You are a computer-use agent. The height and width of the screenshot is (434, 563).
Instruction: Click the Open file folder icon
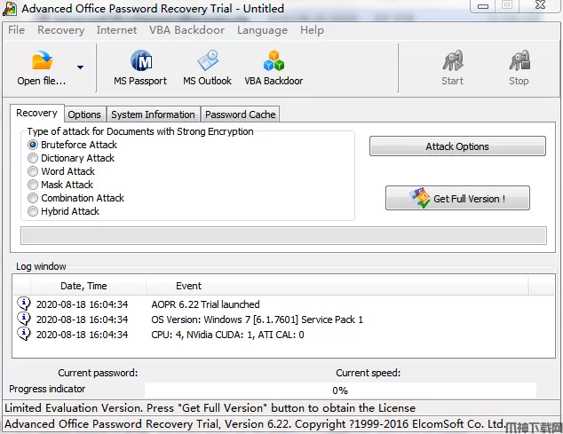click(42, 60)
